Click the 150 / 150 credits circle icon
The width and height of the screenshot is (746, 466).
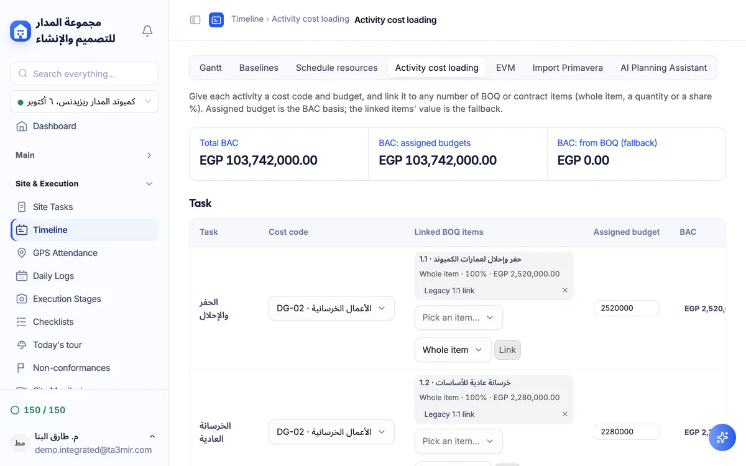point(15,410)
